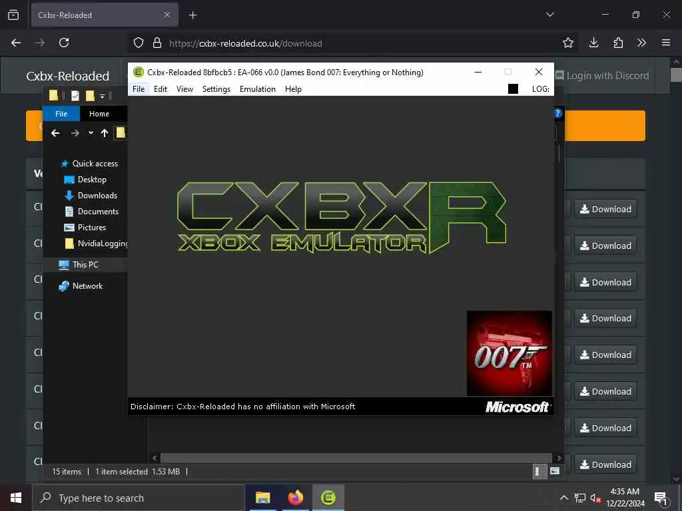Close the Cxbx-Reloaded browser tab
Image resolution: width=682 pixels, height=511 pixels.
click(x=167, y=15)
